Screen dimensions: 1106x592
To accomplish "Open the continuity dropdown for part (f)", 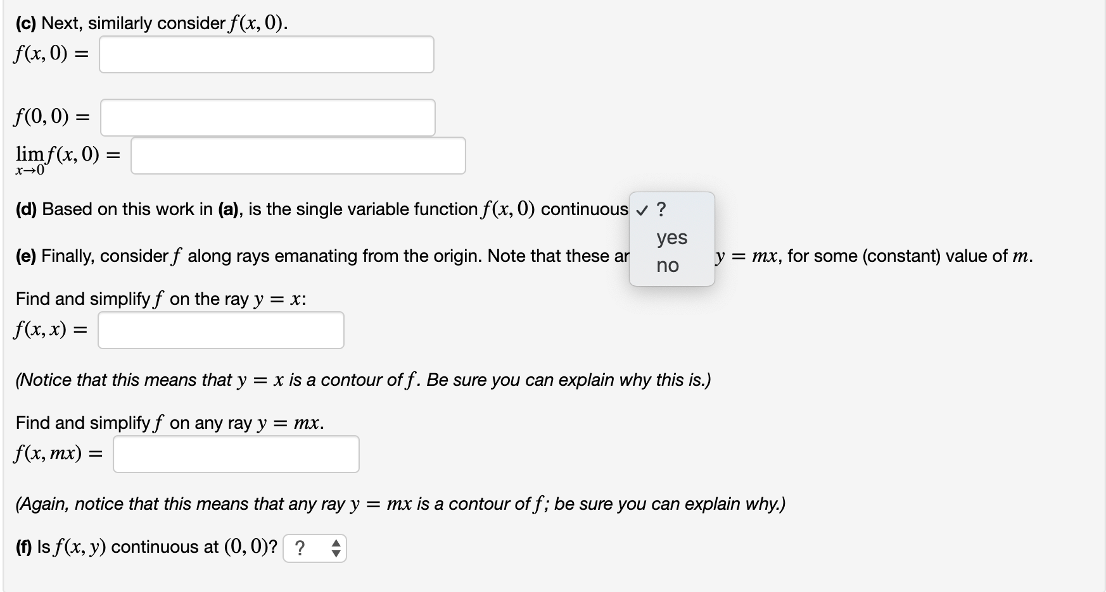I will pos(314,548).
